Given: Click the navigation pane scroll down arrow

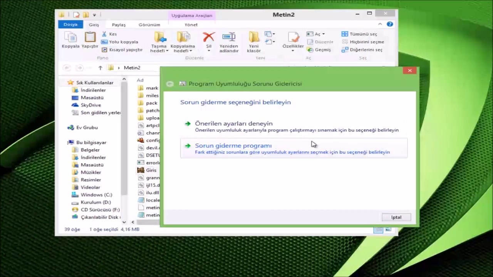Looking at the screenshot, I should coord(124,222).
